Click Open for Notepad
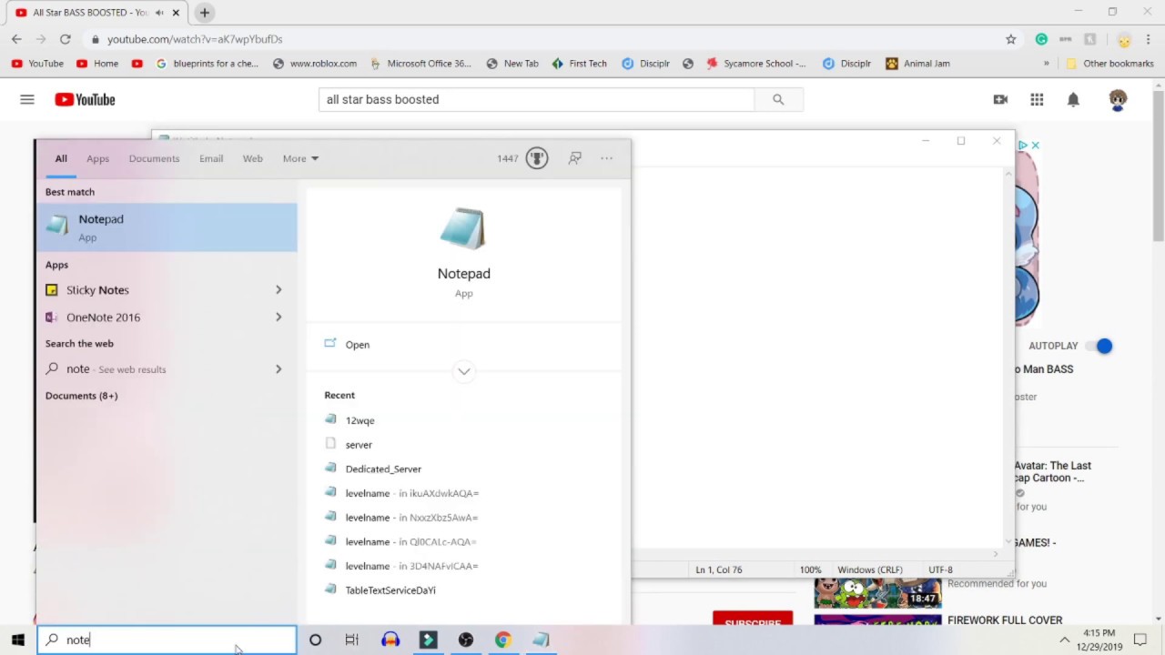1165x655 pixels. tap(357, 345)
